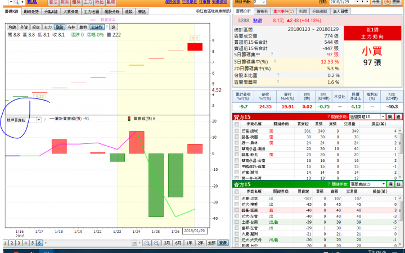Screen dimensions: 405x253
Task: Click help icon beside 5日籌碼集中 張
Action: tap(272, 54)
